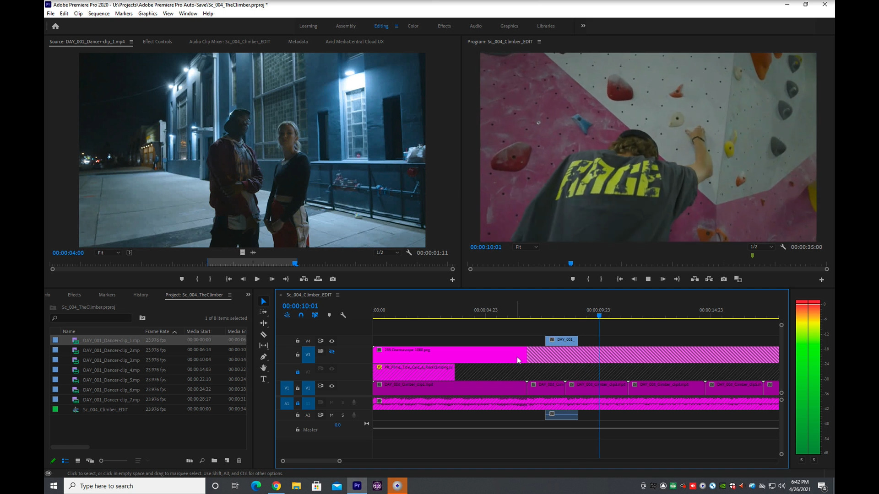The image size is (879, 494).
Task: Open Effect Controls tab
Action: (x=157, y=42)
